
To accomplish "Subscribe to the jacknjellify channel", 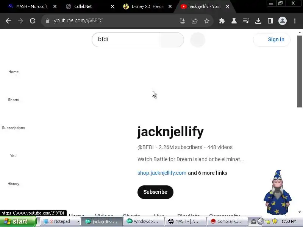I will click(155, 192).
